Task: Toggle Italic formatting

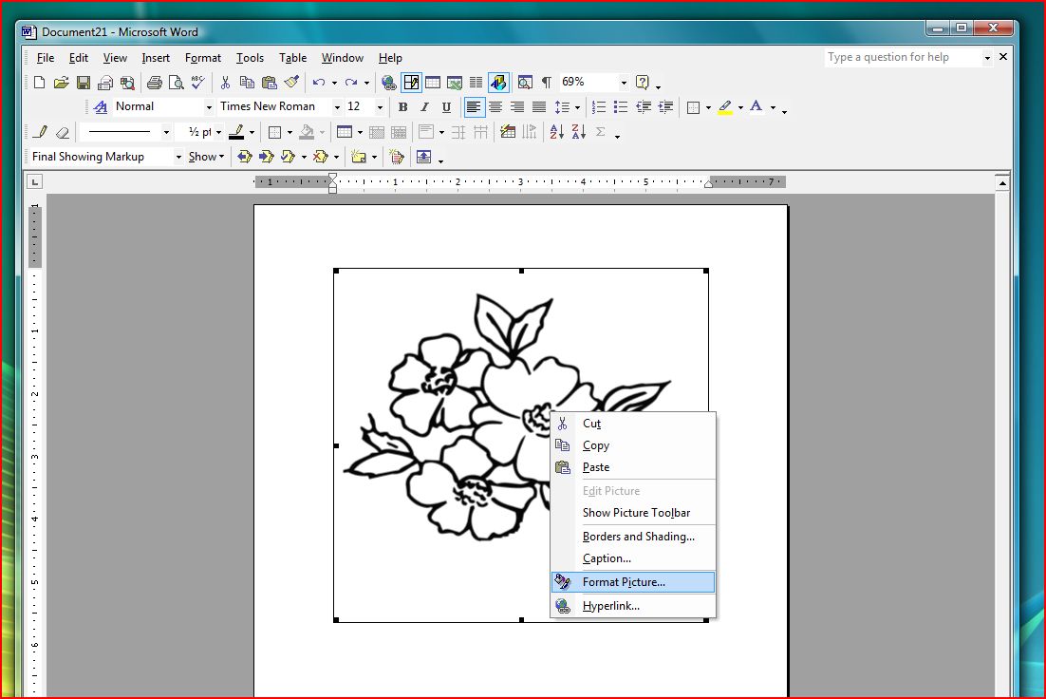Action: point(424,106)
